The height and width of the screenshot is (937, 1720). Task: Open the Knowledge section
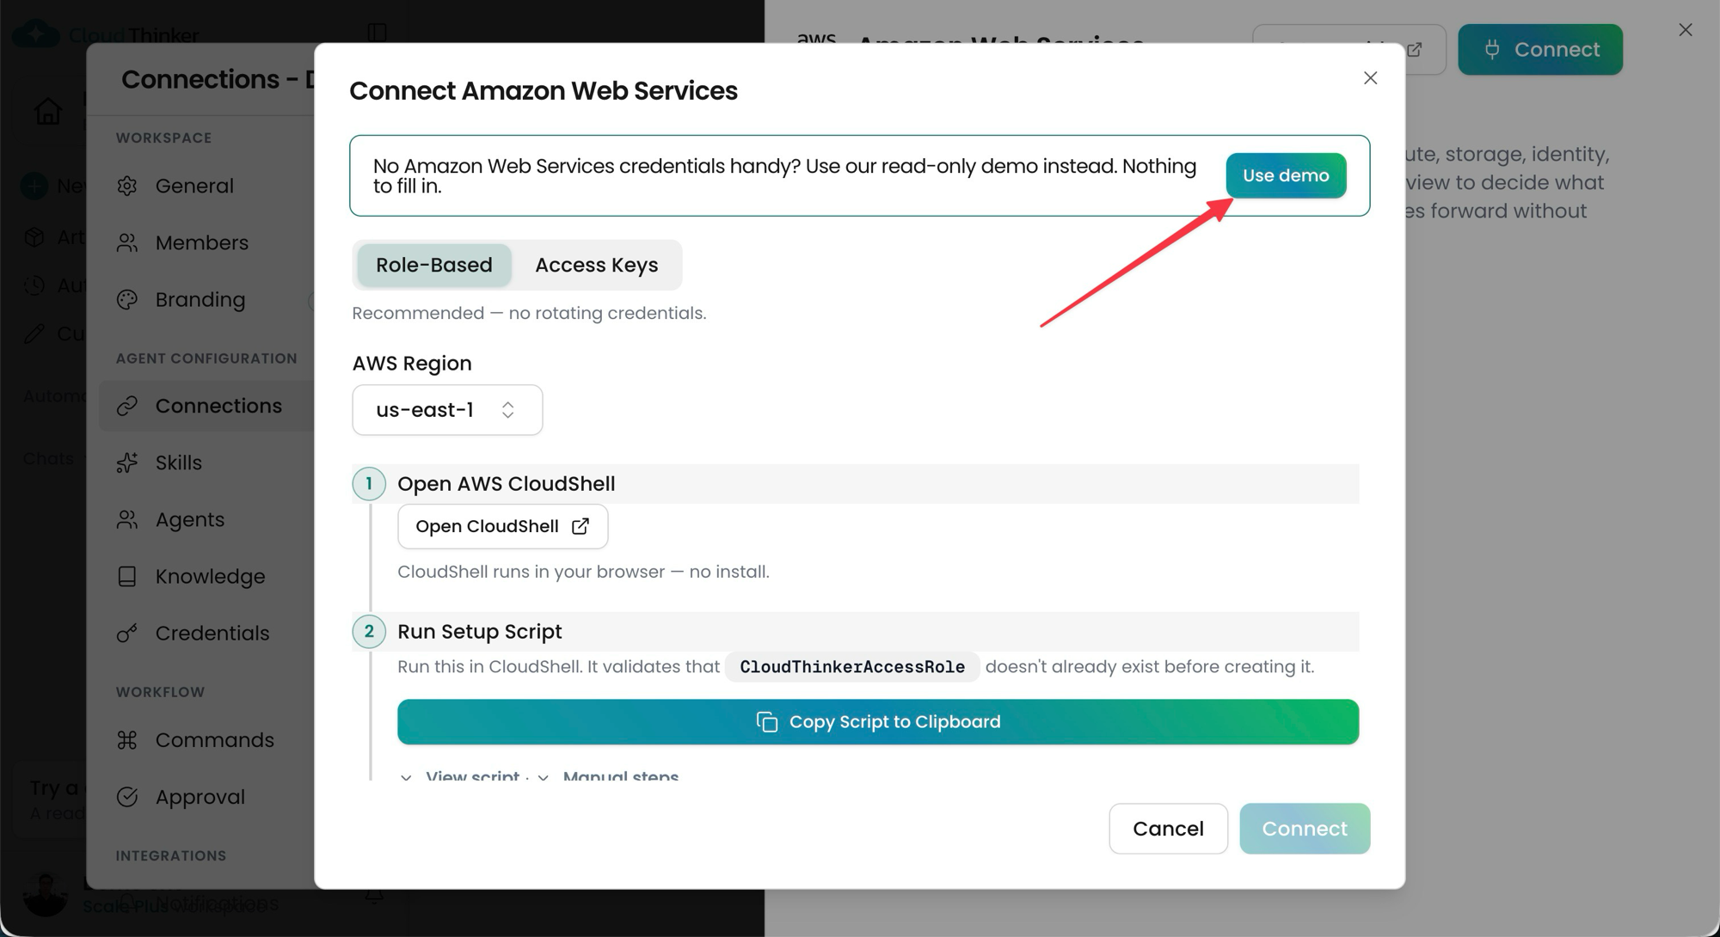[x=210, y=576]
